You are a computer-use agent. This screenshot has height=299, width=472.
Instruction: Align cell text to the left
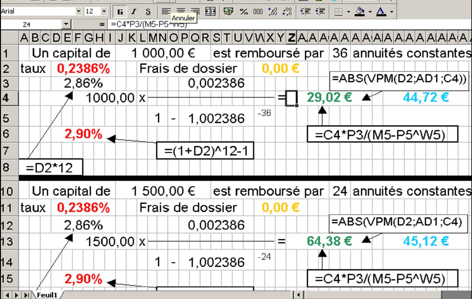pyautogui.click(x=166, y=12)
